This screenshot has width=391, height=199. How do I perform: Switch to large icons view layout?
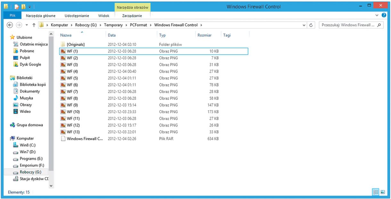click(382, 192)
